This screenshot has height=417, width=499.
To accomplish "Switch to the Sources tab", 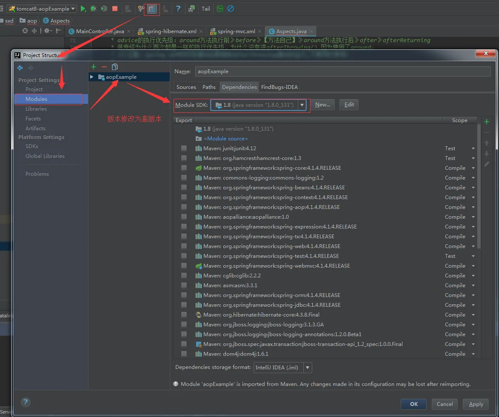I will pos(186,87).
